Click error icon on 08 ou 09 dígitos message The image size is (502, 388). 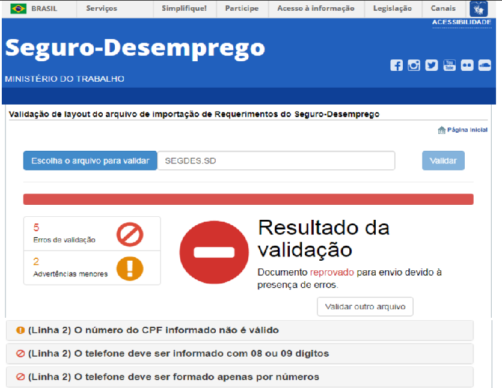point(20,353)
